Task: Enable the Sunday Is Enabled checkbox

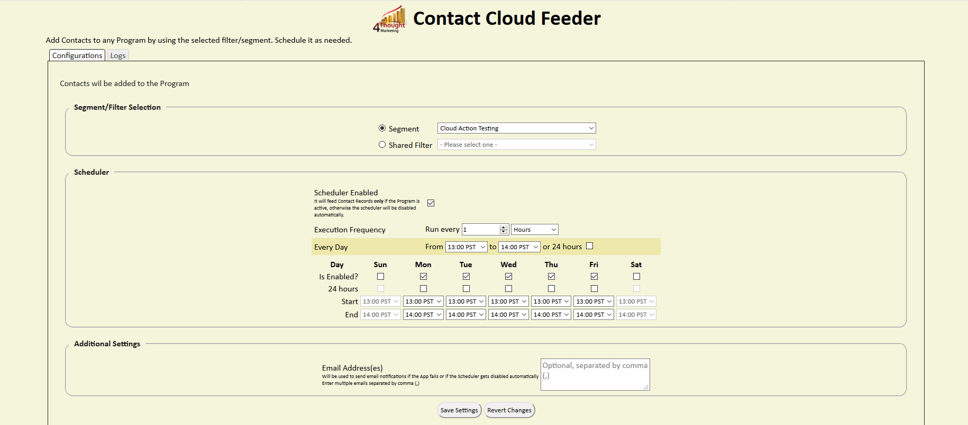Action: click(380, 277)
